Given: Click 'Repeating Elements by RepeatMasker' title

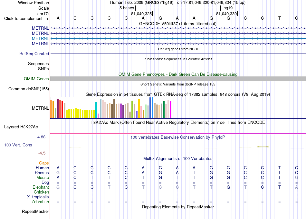Looking at the screenshot, I should pyautogui.click(x=178, y=207).
